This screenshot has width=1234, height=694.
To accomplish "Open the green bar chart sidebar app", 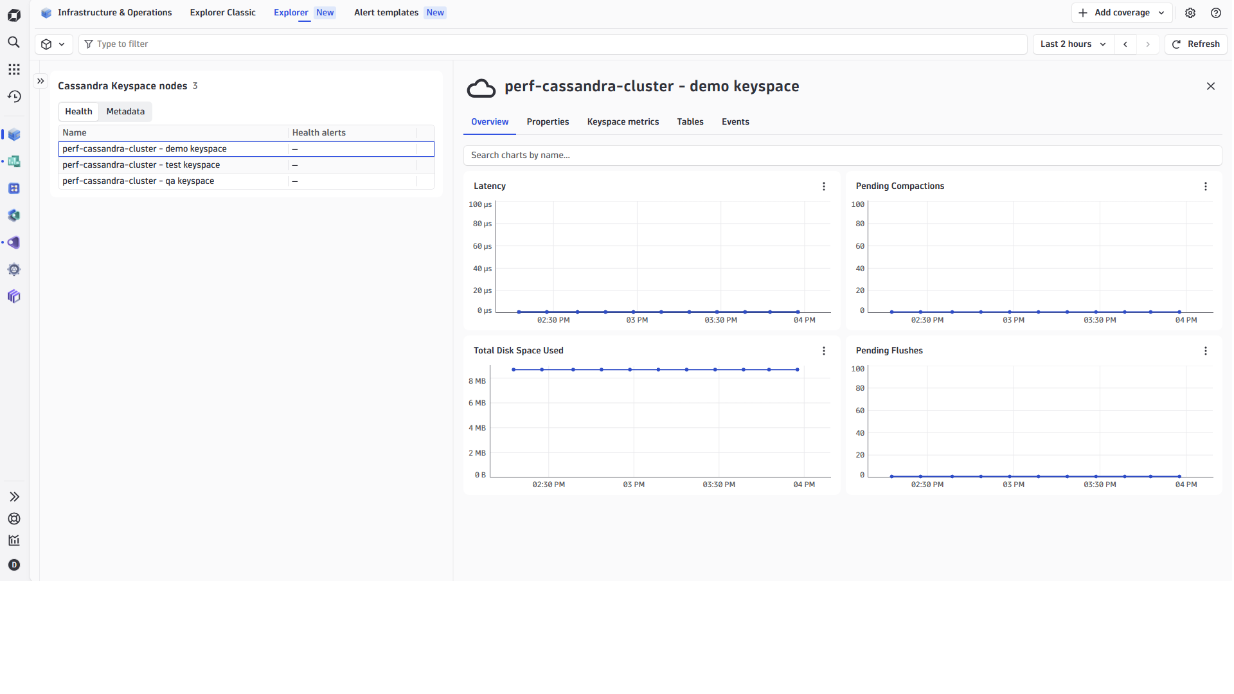I will click(14, 161).
